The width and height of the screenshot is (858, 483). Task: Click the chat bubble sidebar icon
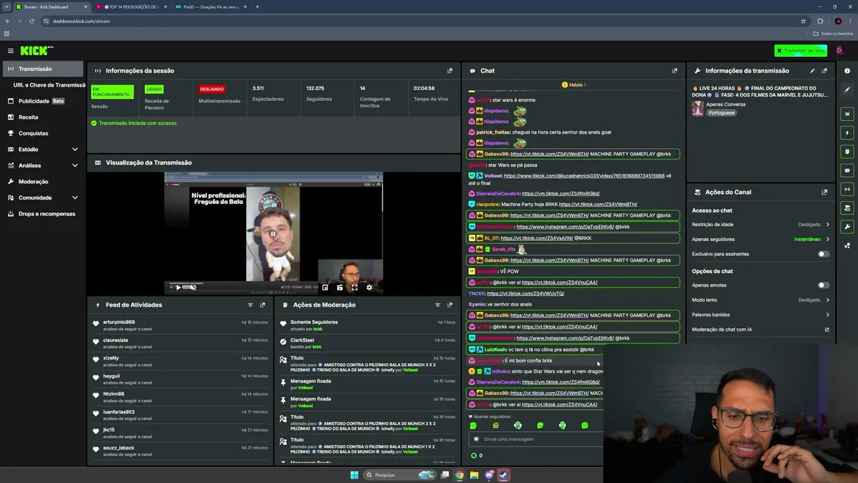pyautogui.click(x=847, y=170)
